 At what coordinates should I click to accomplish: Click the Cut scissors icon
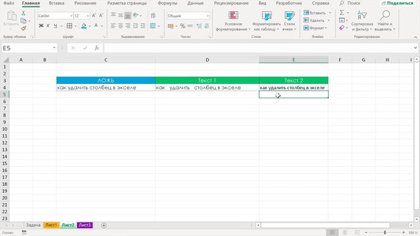[x=24, y=13]
